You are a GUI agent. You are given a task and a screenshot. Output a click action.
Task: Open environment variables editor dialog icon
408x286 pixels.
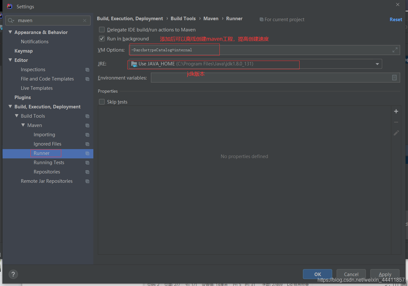point(394,78)
